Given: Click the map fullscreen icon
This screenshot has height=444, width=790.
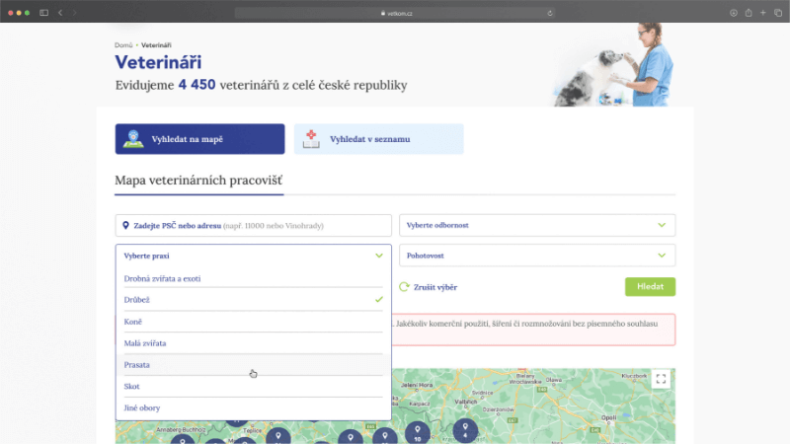Looking at the screenshot, I should click(661, 379).
